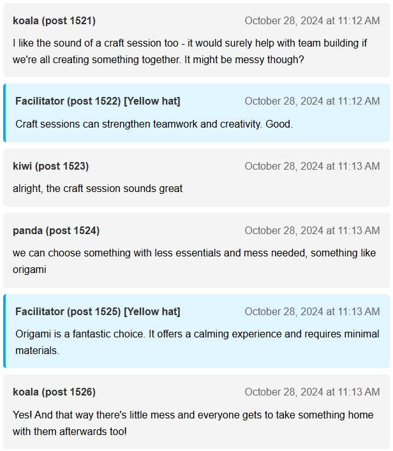The height and width of the screenshot is (451, 393).
Task: Click the timestamp on koala's post 1526
Action: (x=312, y=392)
